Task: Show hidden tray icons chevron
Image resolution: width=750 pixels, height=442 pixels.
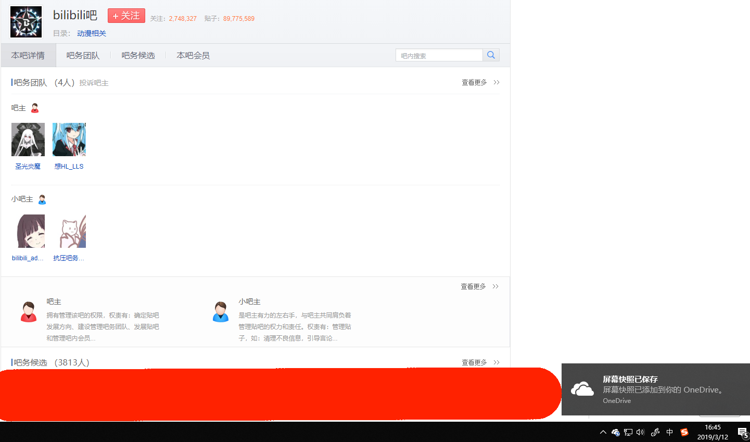Action: pos(603,432)
